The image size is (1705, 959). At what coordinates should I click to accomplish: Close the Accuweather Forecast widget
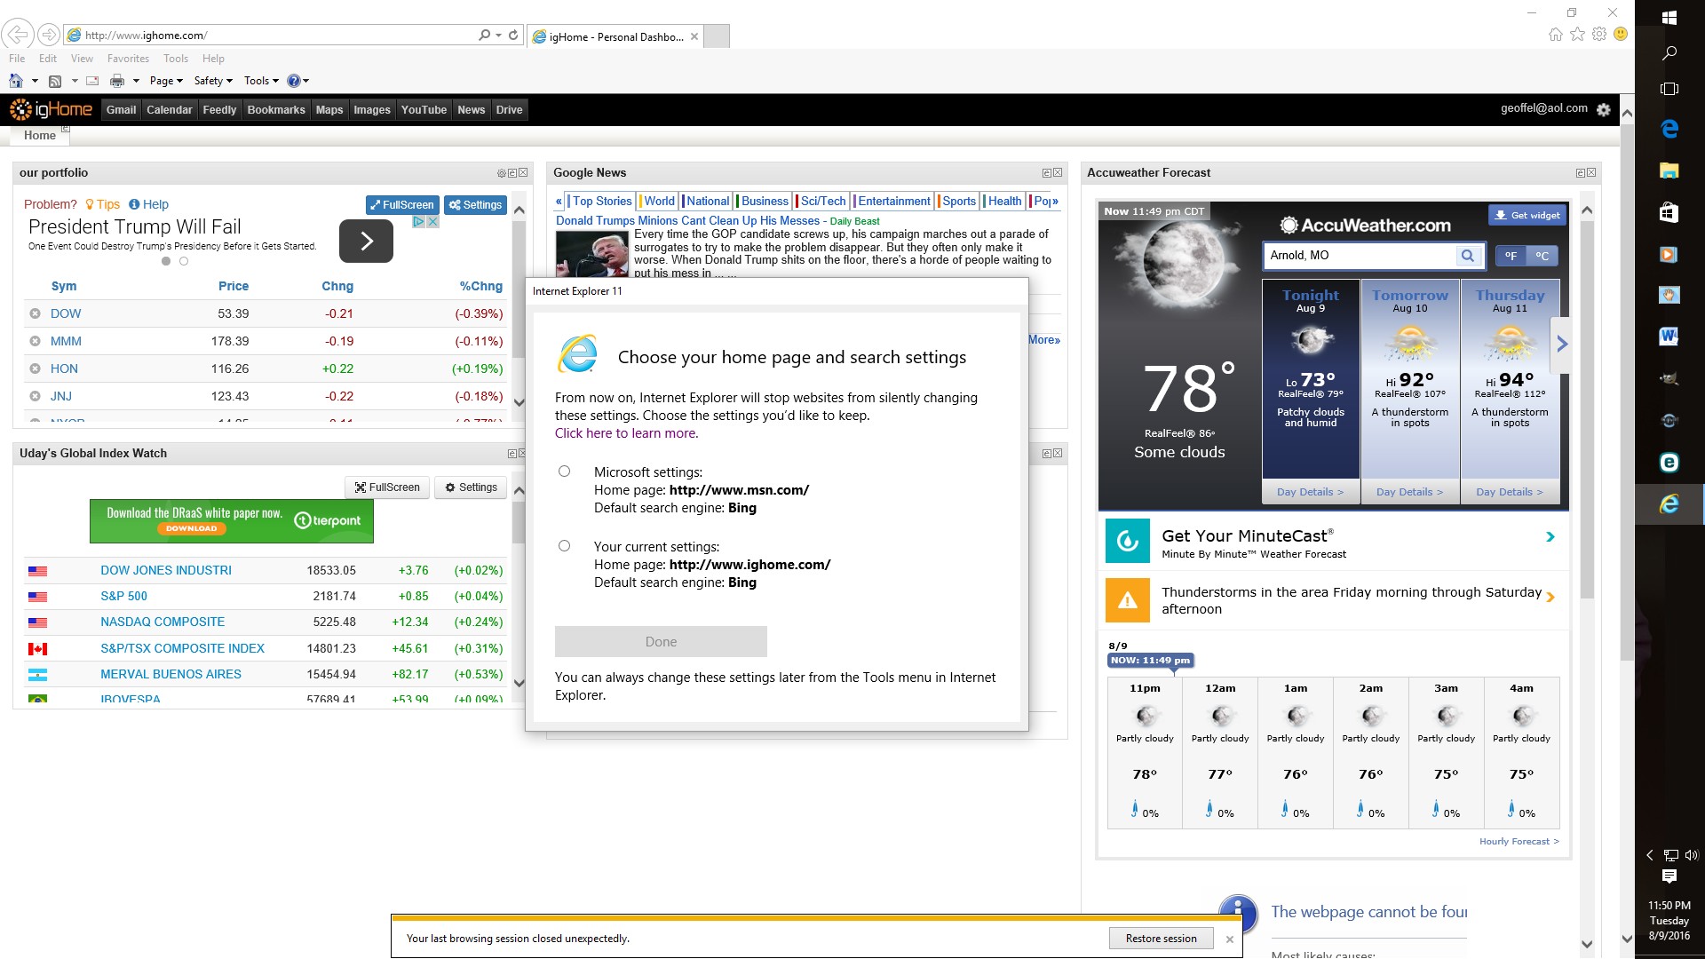[x=1591, y=173]
